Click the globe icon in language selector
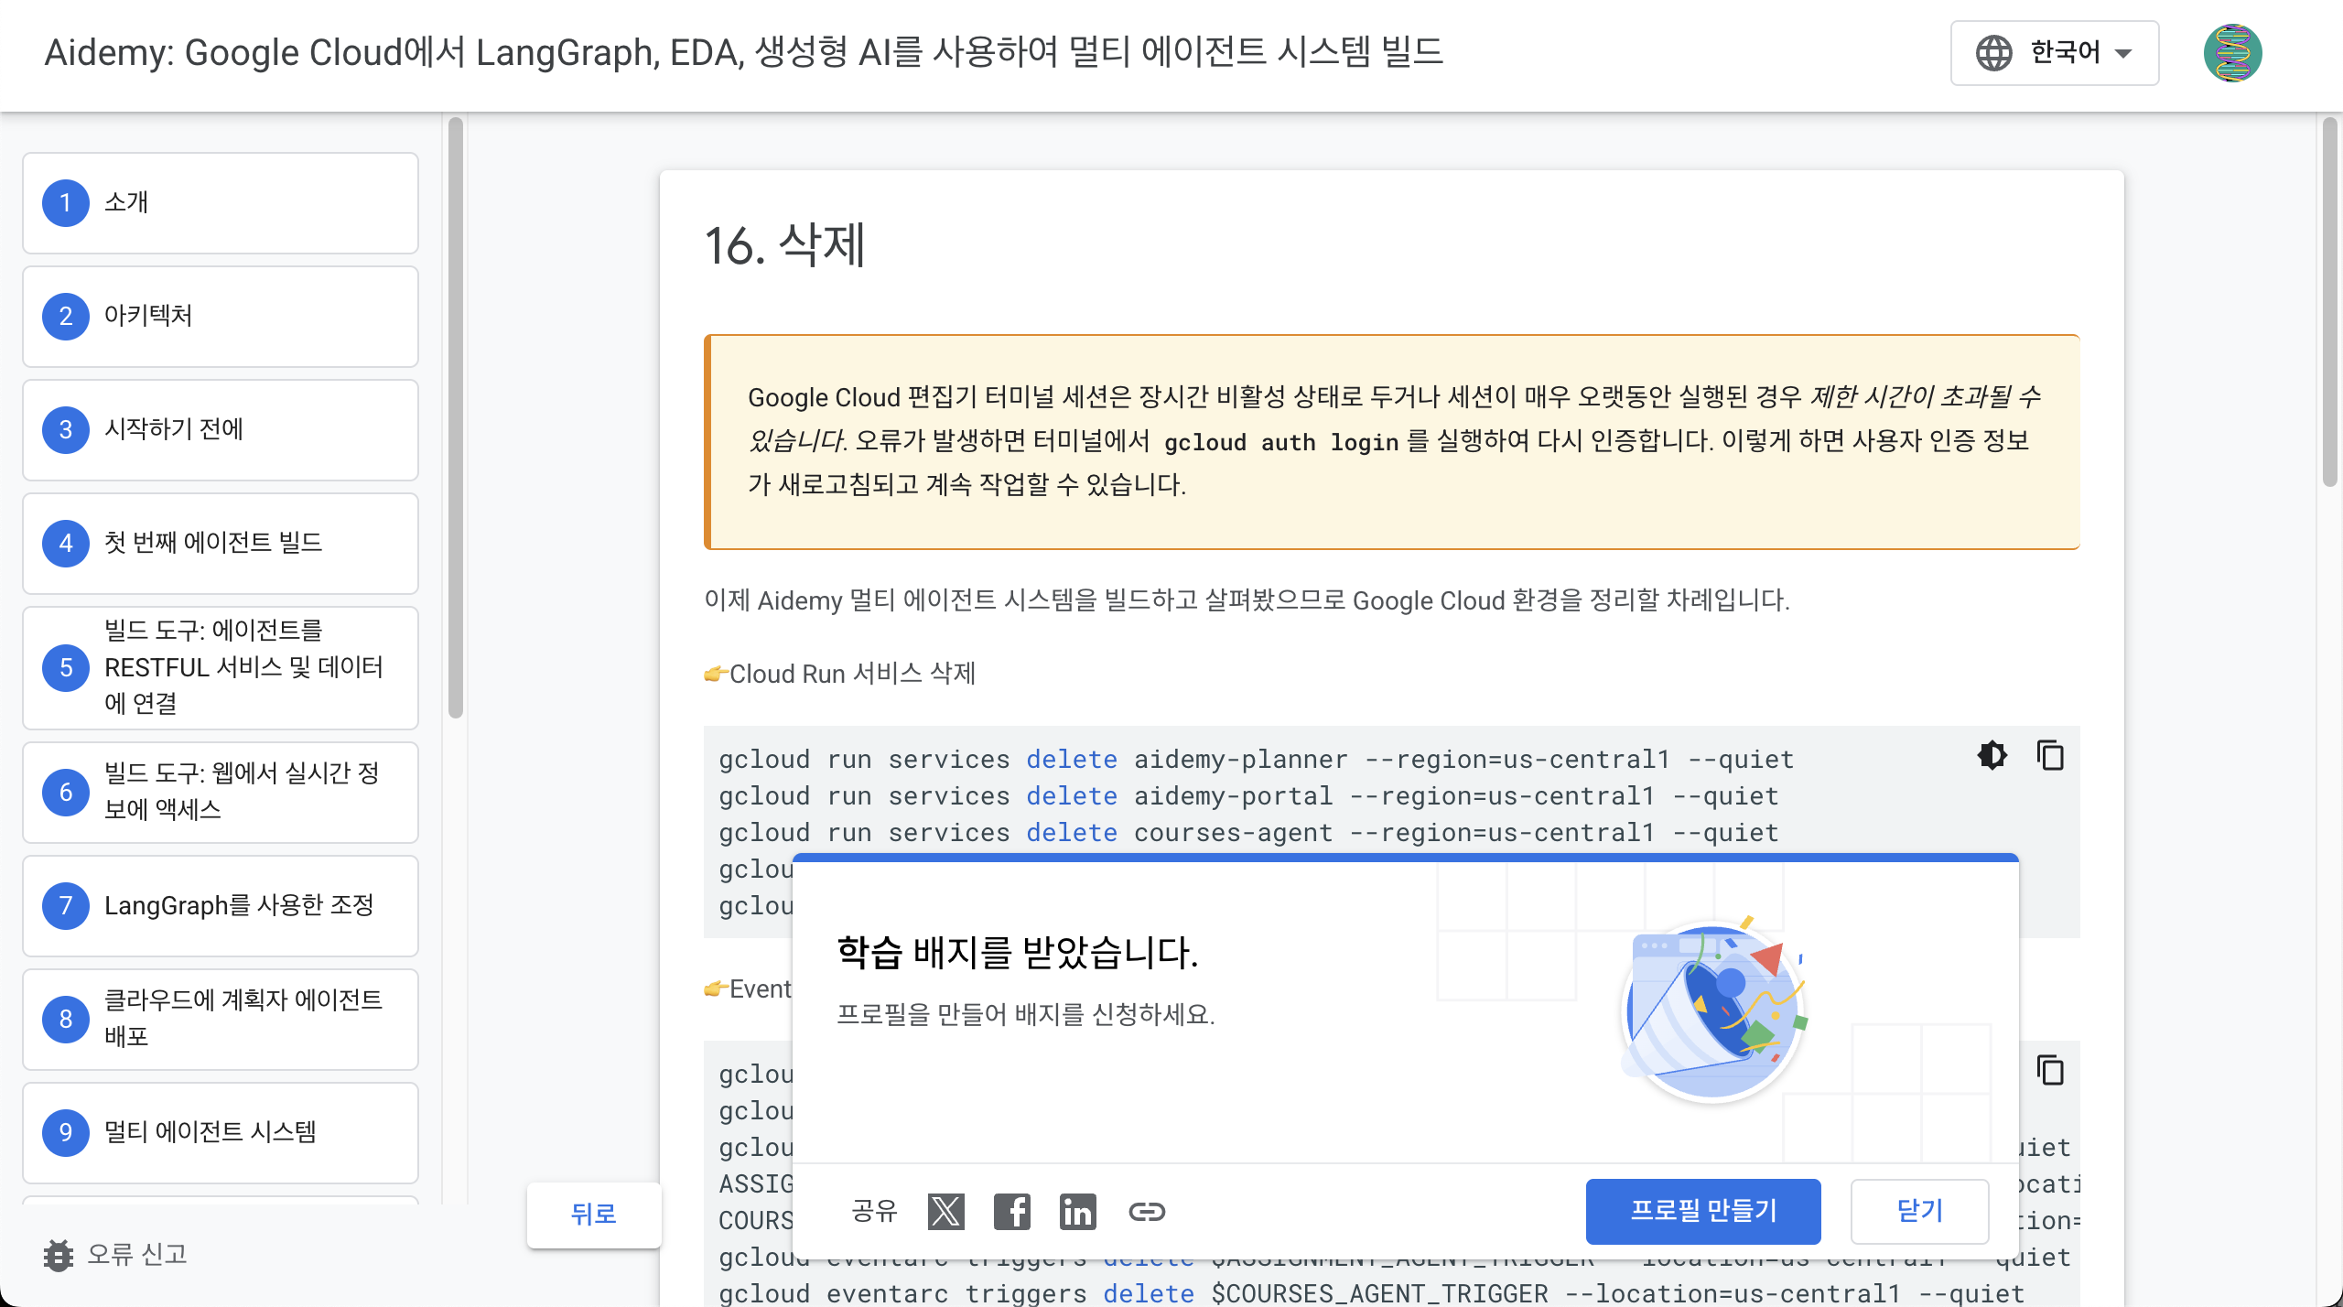This screenshot has height=1307, width=2343. pos(1993,53)
